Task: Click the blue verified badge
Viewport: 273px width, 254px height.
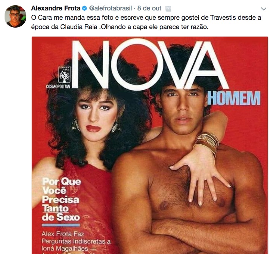Action: click(84, 8)
